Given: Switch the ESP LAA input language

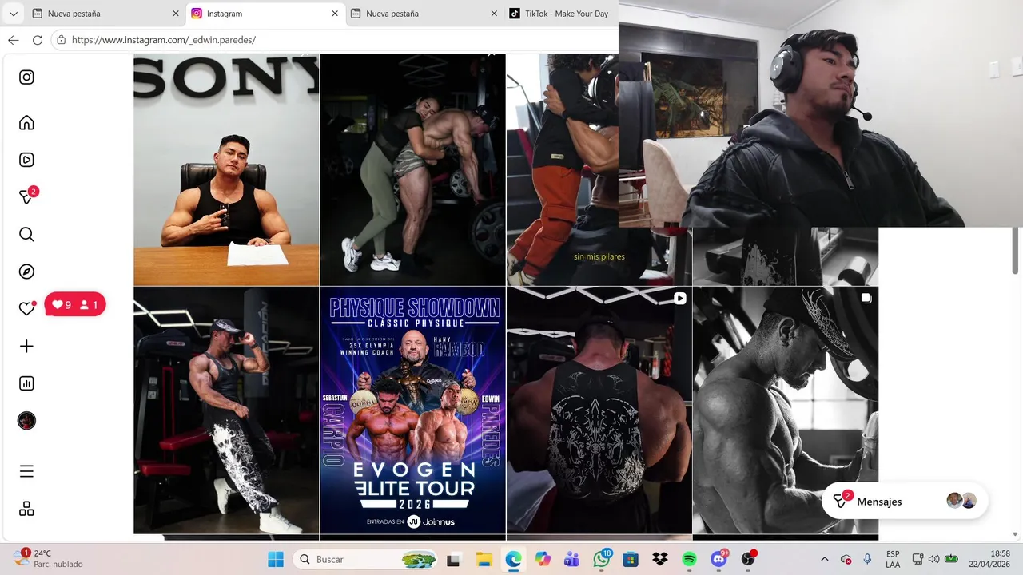Looking at the screenshot, I should click(x=893, y=559).
